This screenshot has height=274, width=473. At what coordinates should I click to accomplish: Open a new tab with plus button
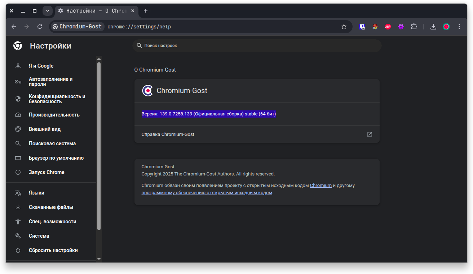click(146, 11)
